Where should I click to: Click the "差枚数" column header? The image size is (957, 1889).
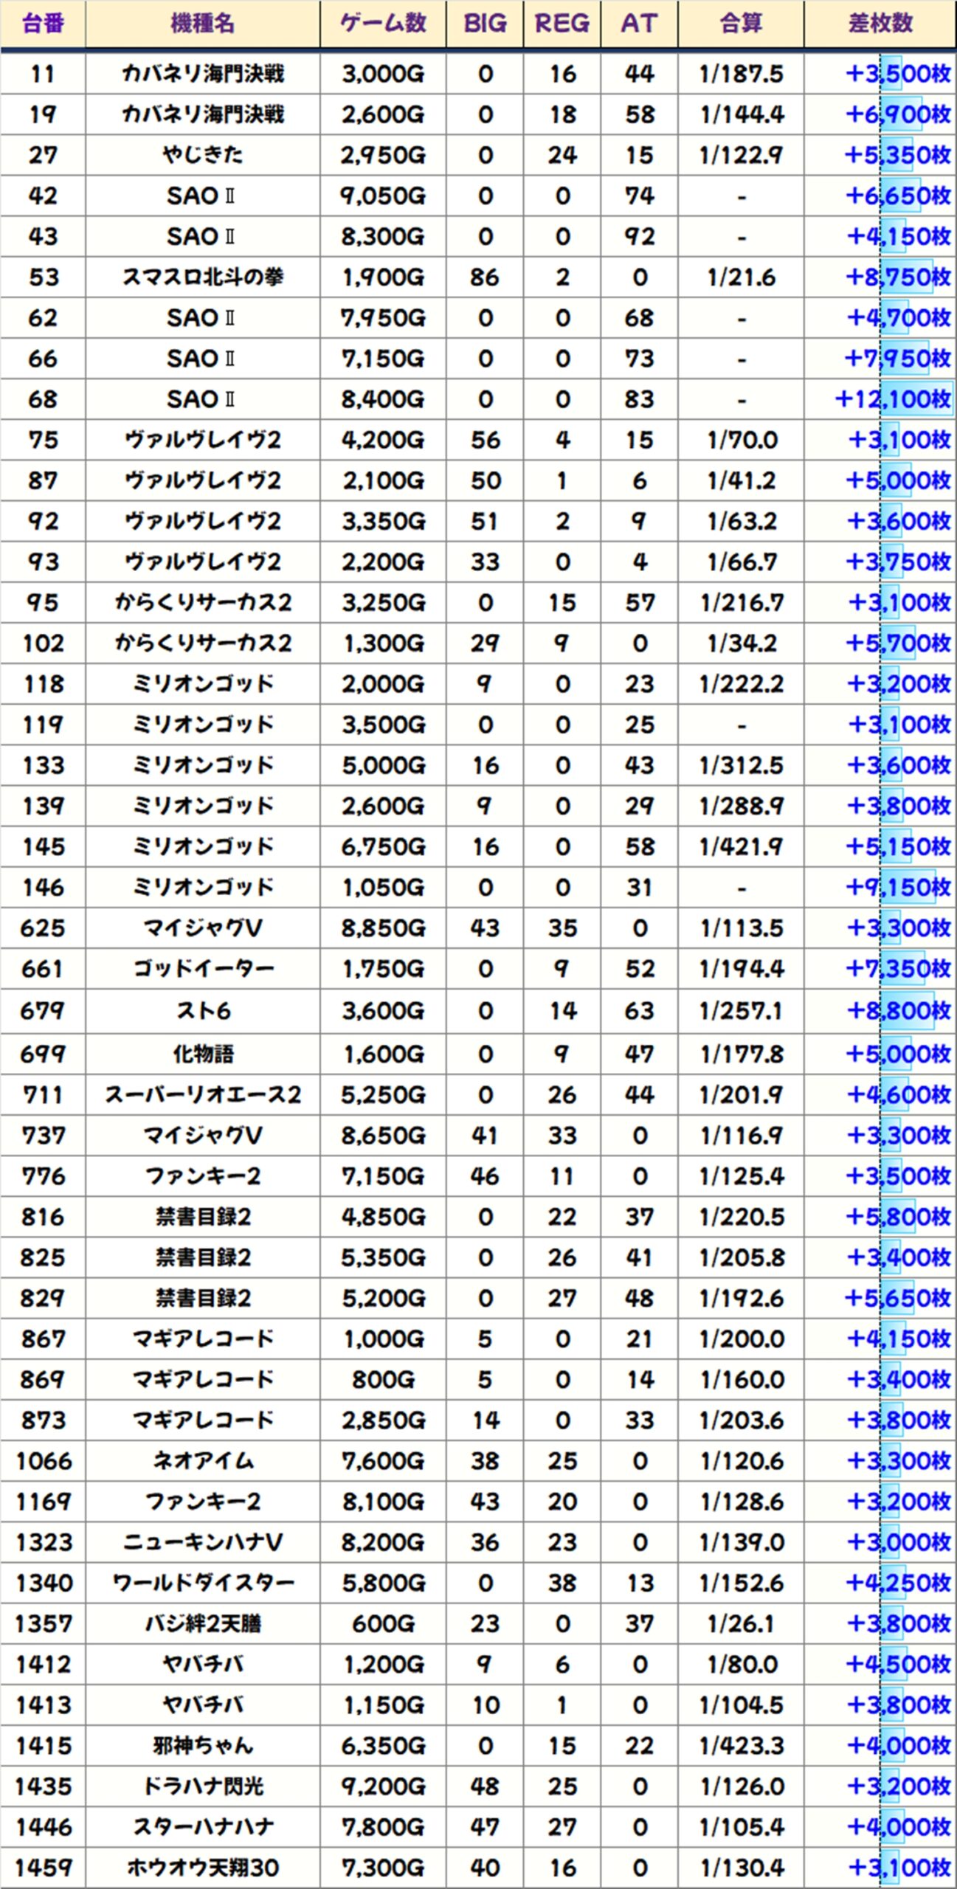tap(880, 24)
